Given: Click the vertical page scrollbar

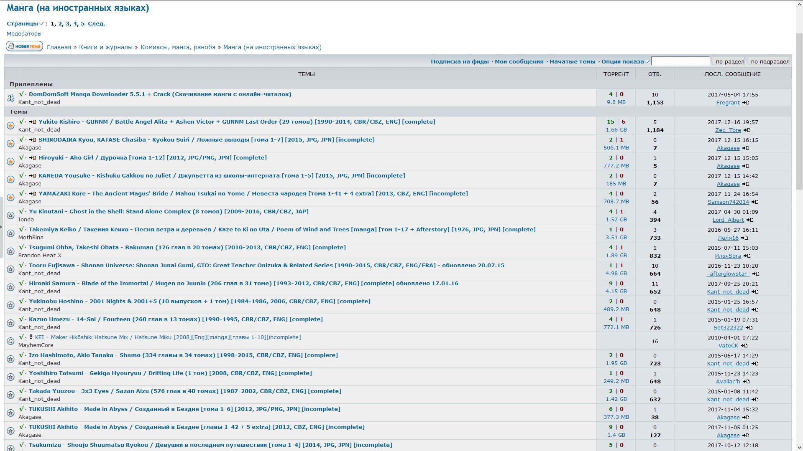Looking at the screenshot, I should (x=799, y=112).
